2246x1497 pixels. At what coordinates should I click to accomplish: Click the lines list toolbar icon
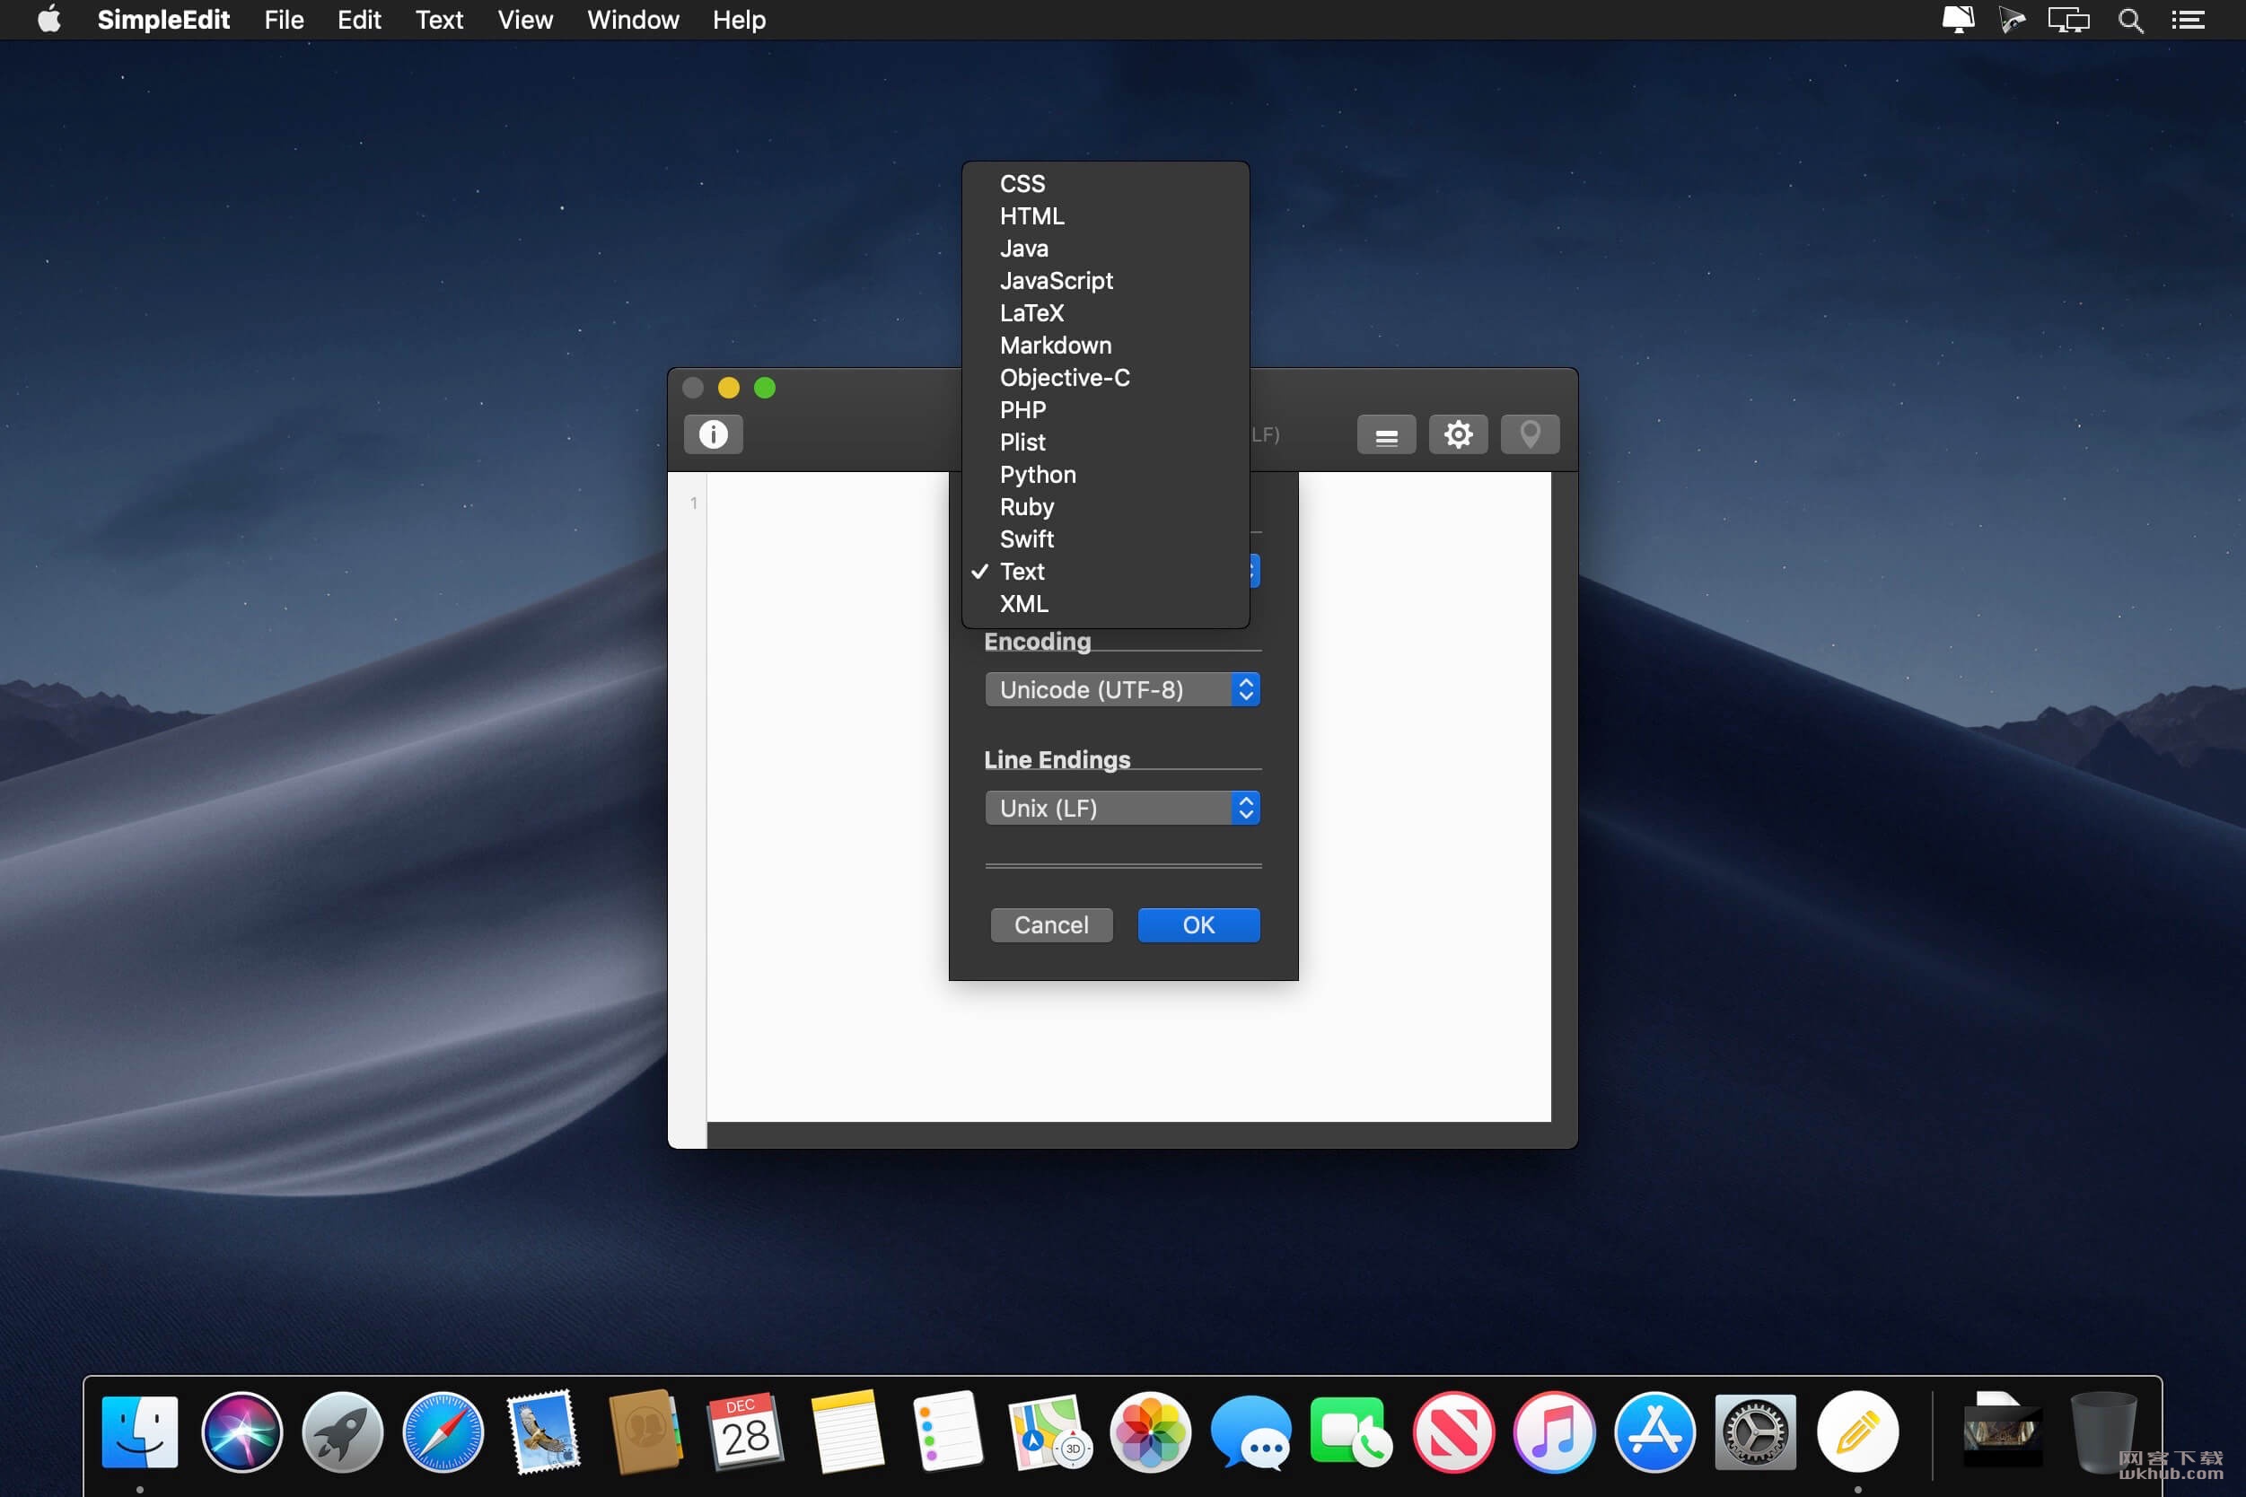pyautogui.click(x=1386, y=434)
